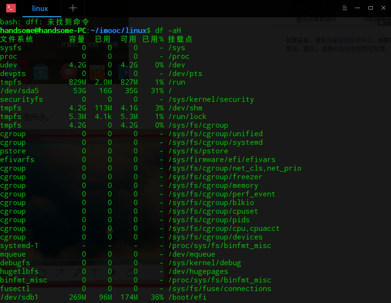
Task: Click the typed command 'df -aH'
Action: point(168,31)
